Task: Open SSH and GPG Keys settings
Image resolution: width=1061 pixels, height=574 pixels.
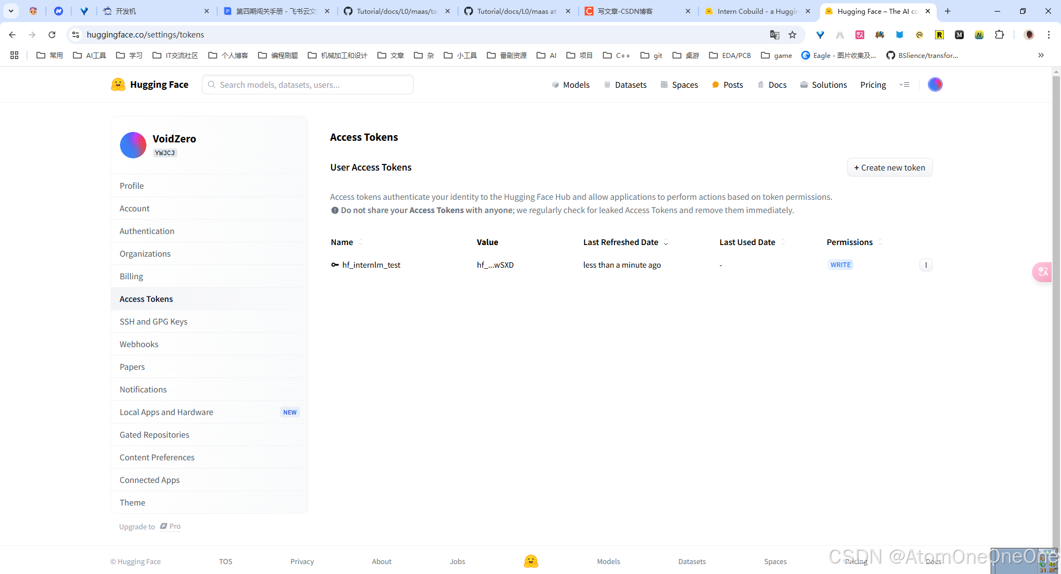Action: pyautogui.click(x=209, y=321)
